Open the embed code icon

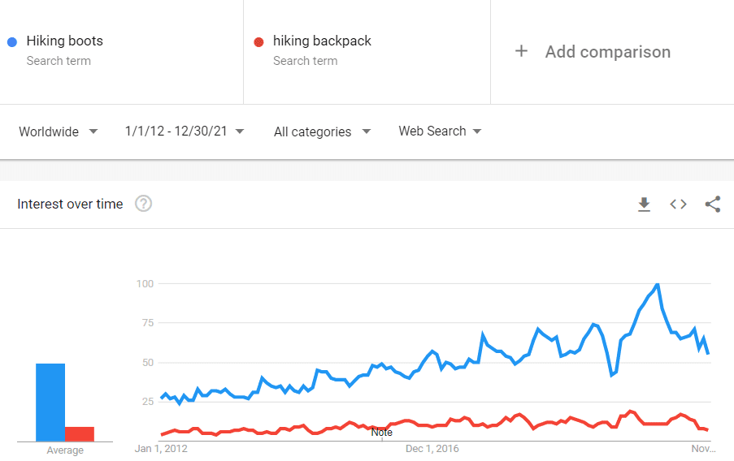pos(678,205)
